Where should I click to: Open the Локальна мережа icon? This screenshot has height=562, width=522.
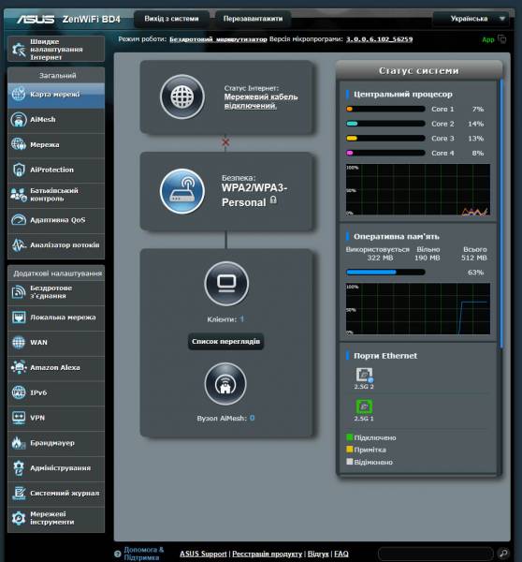pyautogui.click(x=19, y=318)
